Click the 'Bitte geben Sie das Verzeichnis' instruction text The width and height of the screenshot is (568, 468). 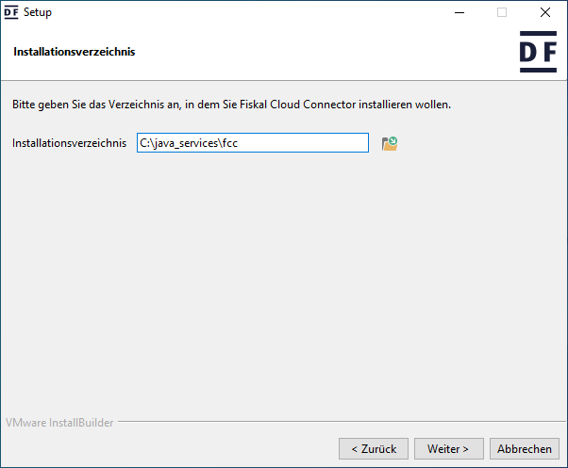tap(231, 104)
